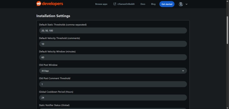This screenshot has height=109, width=229.
Task: Open the Docs page
Action: click(143, 4)
